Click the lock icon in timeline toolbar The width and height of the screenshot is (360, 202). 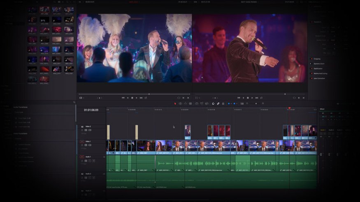point(223,103)
